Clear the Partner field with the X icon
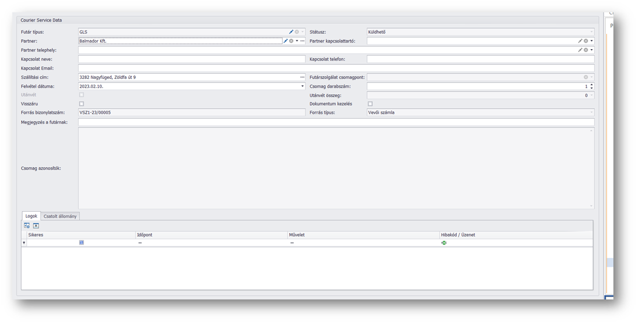Viewport: 638px width, 324px height. click(x=291, y=41)
